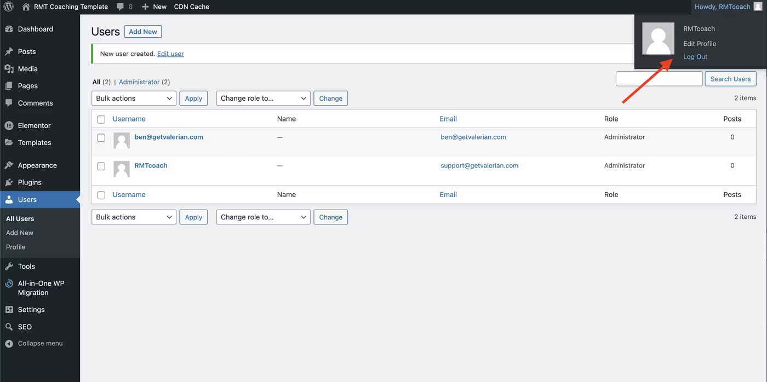The image size is (767, 382).
Task: Click the Tools wrench icon
Action: pyautogui.click(x=9, y=267)
